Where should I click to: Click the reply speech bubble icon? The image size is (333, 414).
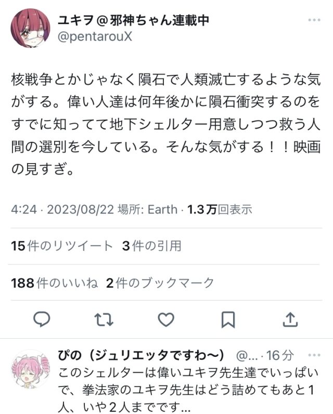[x=42, y=320]
